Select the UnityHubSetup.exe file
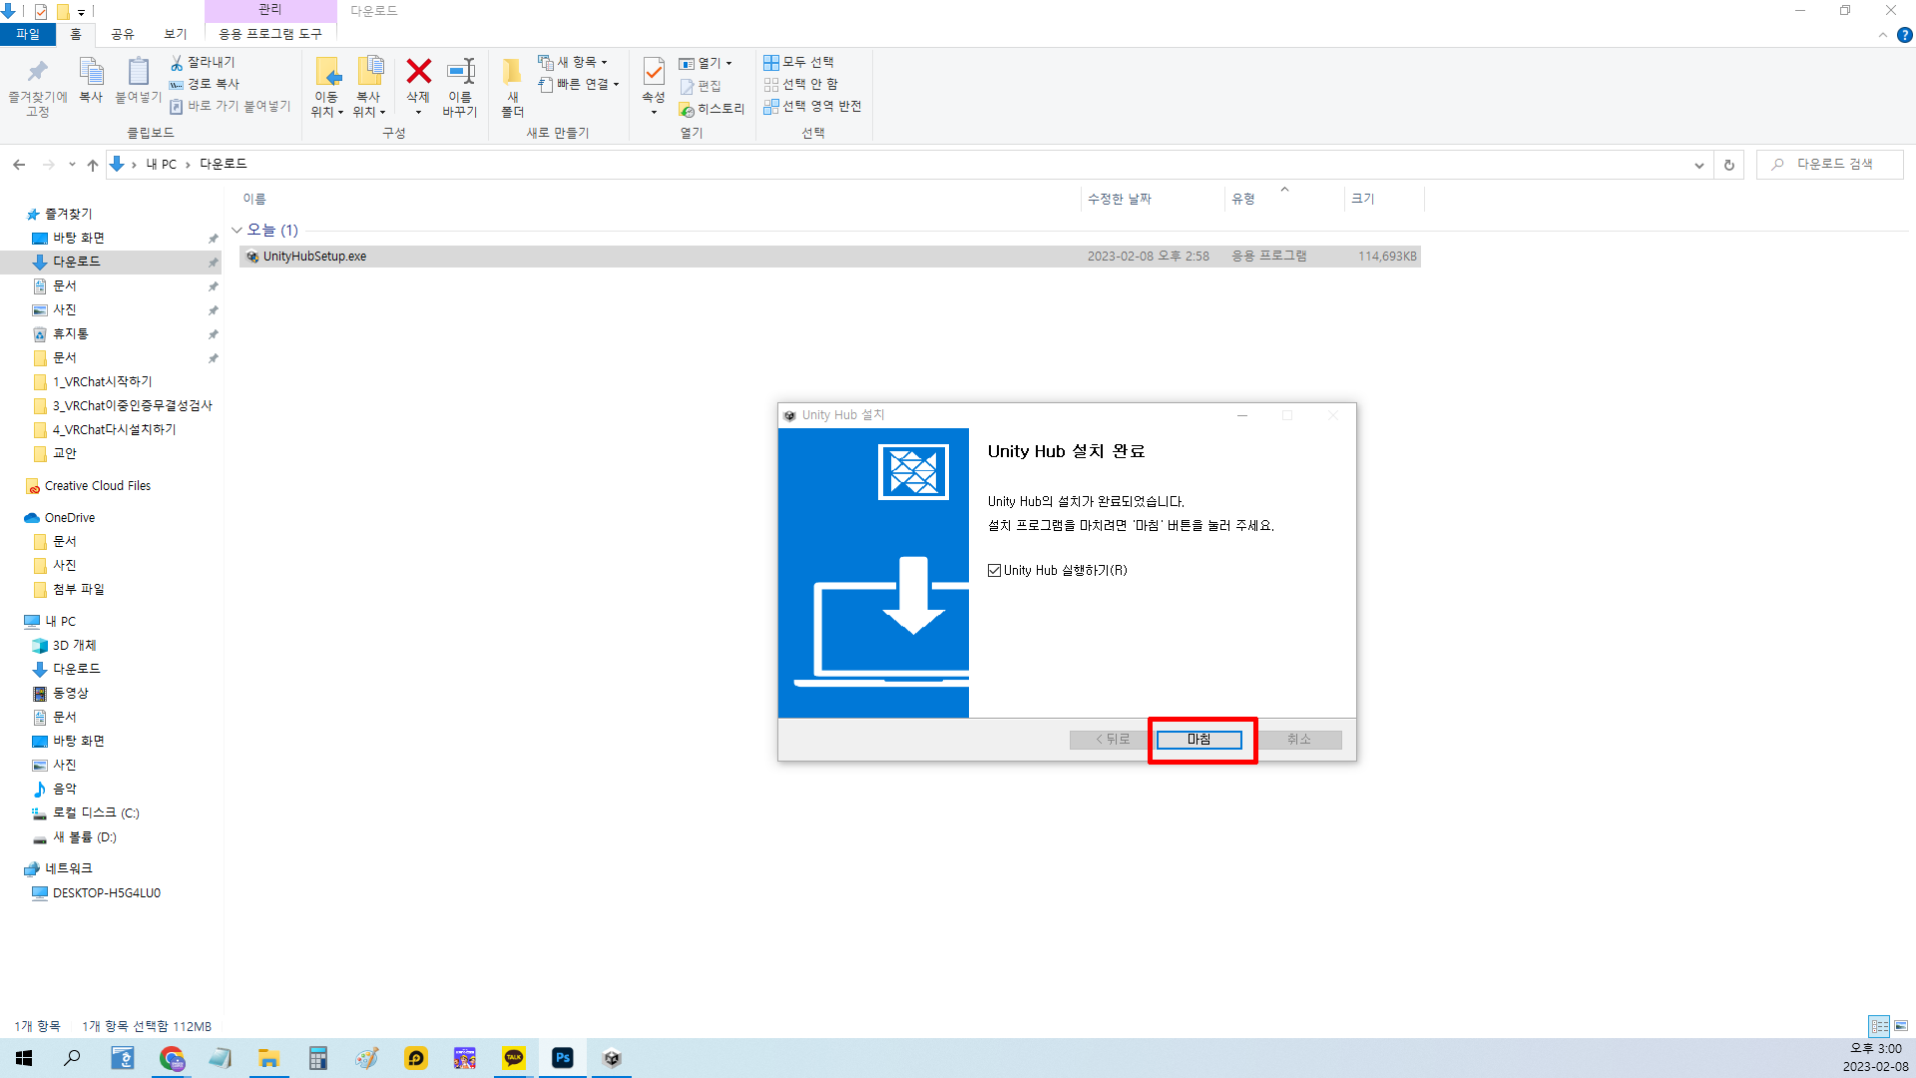 [830, 257]
